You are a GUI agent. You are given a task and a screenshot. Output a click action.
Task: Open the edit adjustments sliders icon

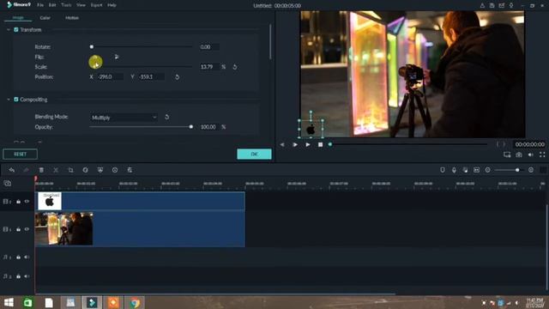pos(130,170)
